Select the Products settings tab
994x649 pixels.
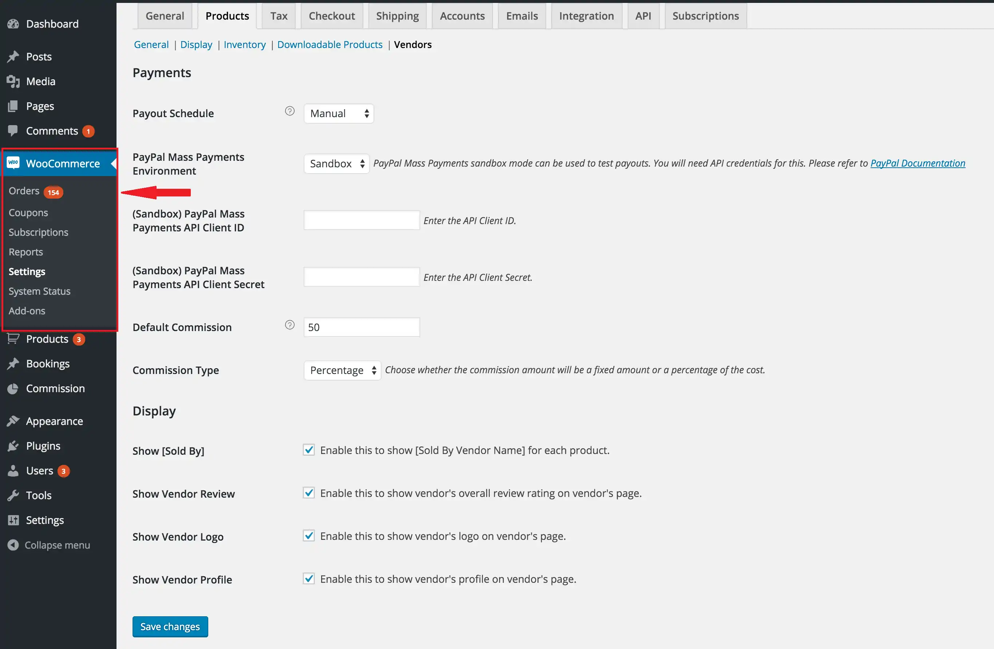coord(227,16)
